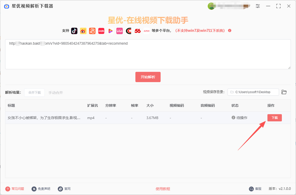
Task: Click the 扩展名 column header
Action: 93,106
